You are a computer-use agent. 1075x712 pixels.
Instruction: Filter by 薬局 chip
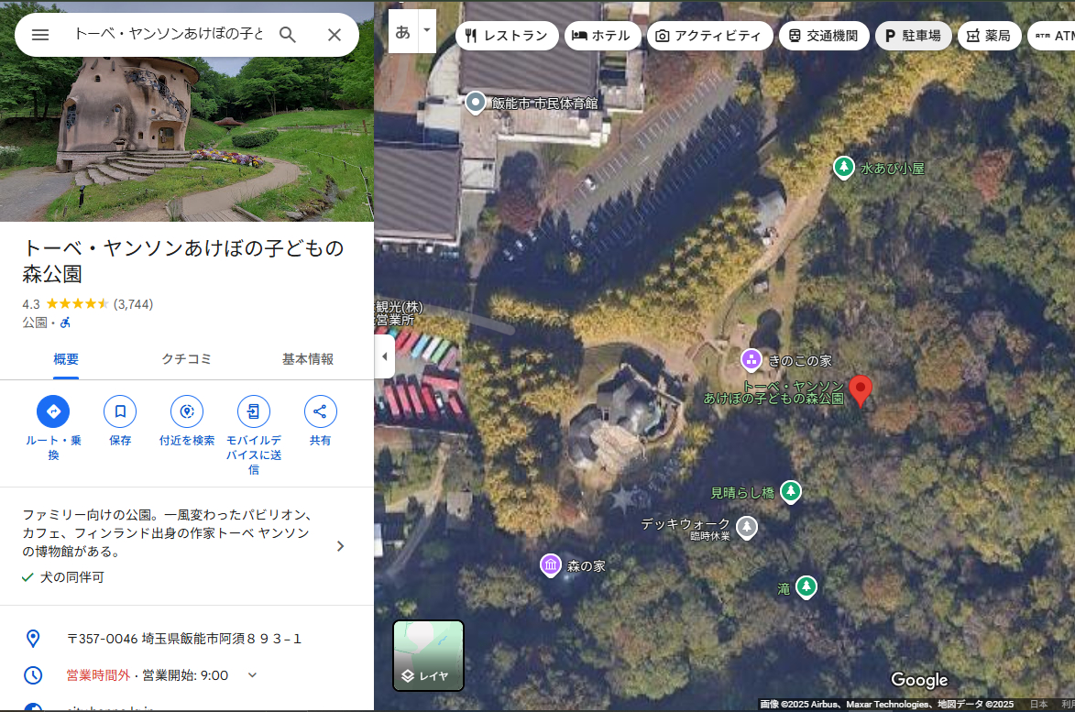pos(989,36)
